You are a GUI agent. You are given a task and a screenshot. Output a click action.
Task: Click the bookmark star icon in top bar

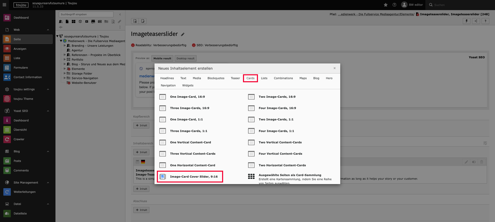click(x=386, y=5)
